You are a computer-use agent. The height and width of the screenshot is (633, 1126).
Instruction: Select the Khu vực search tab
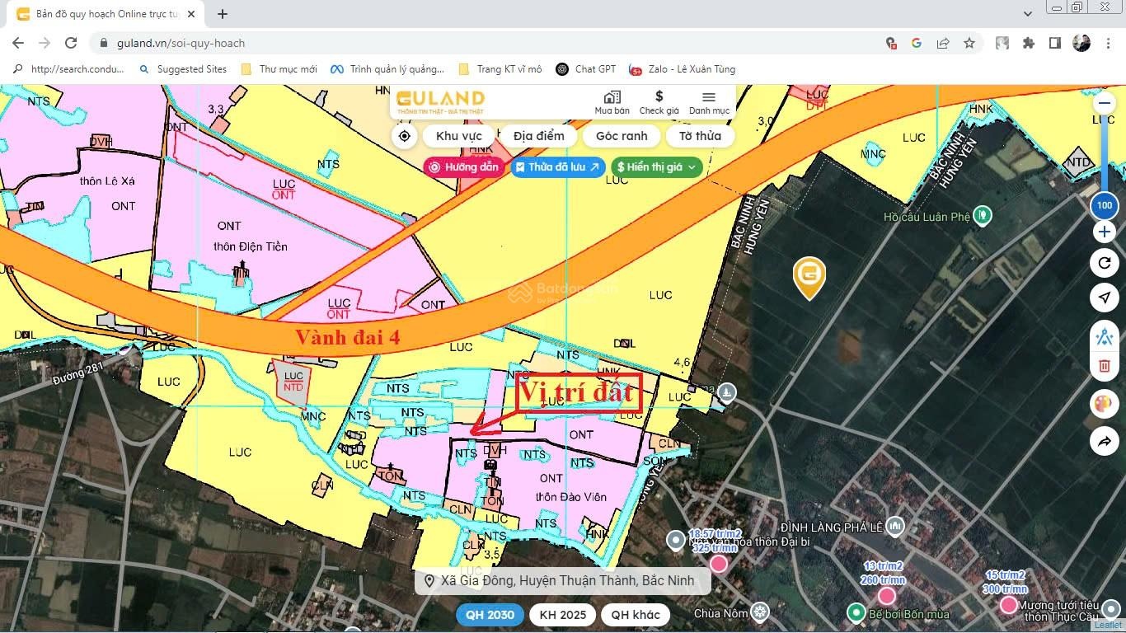tap(459, 136)
